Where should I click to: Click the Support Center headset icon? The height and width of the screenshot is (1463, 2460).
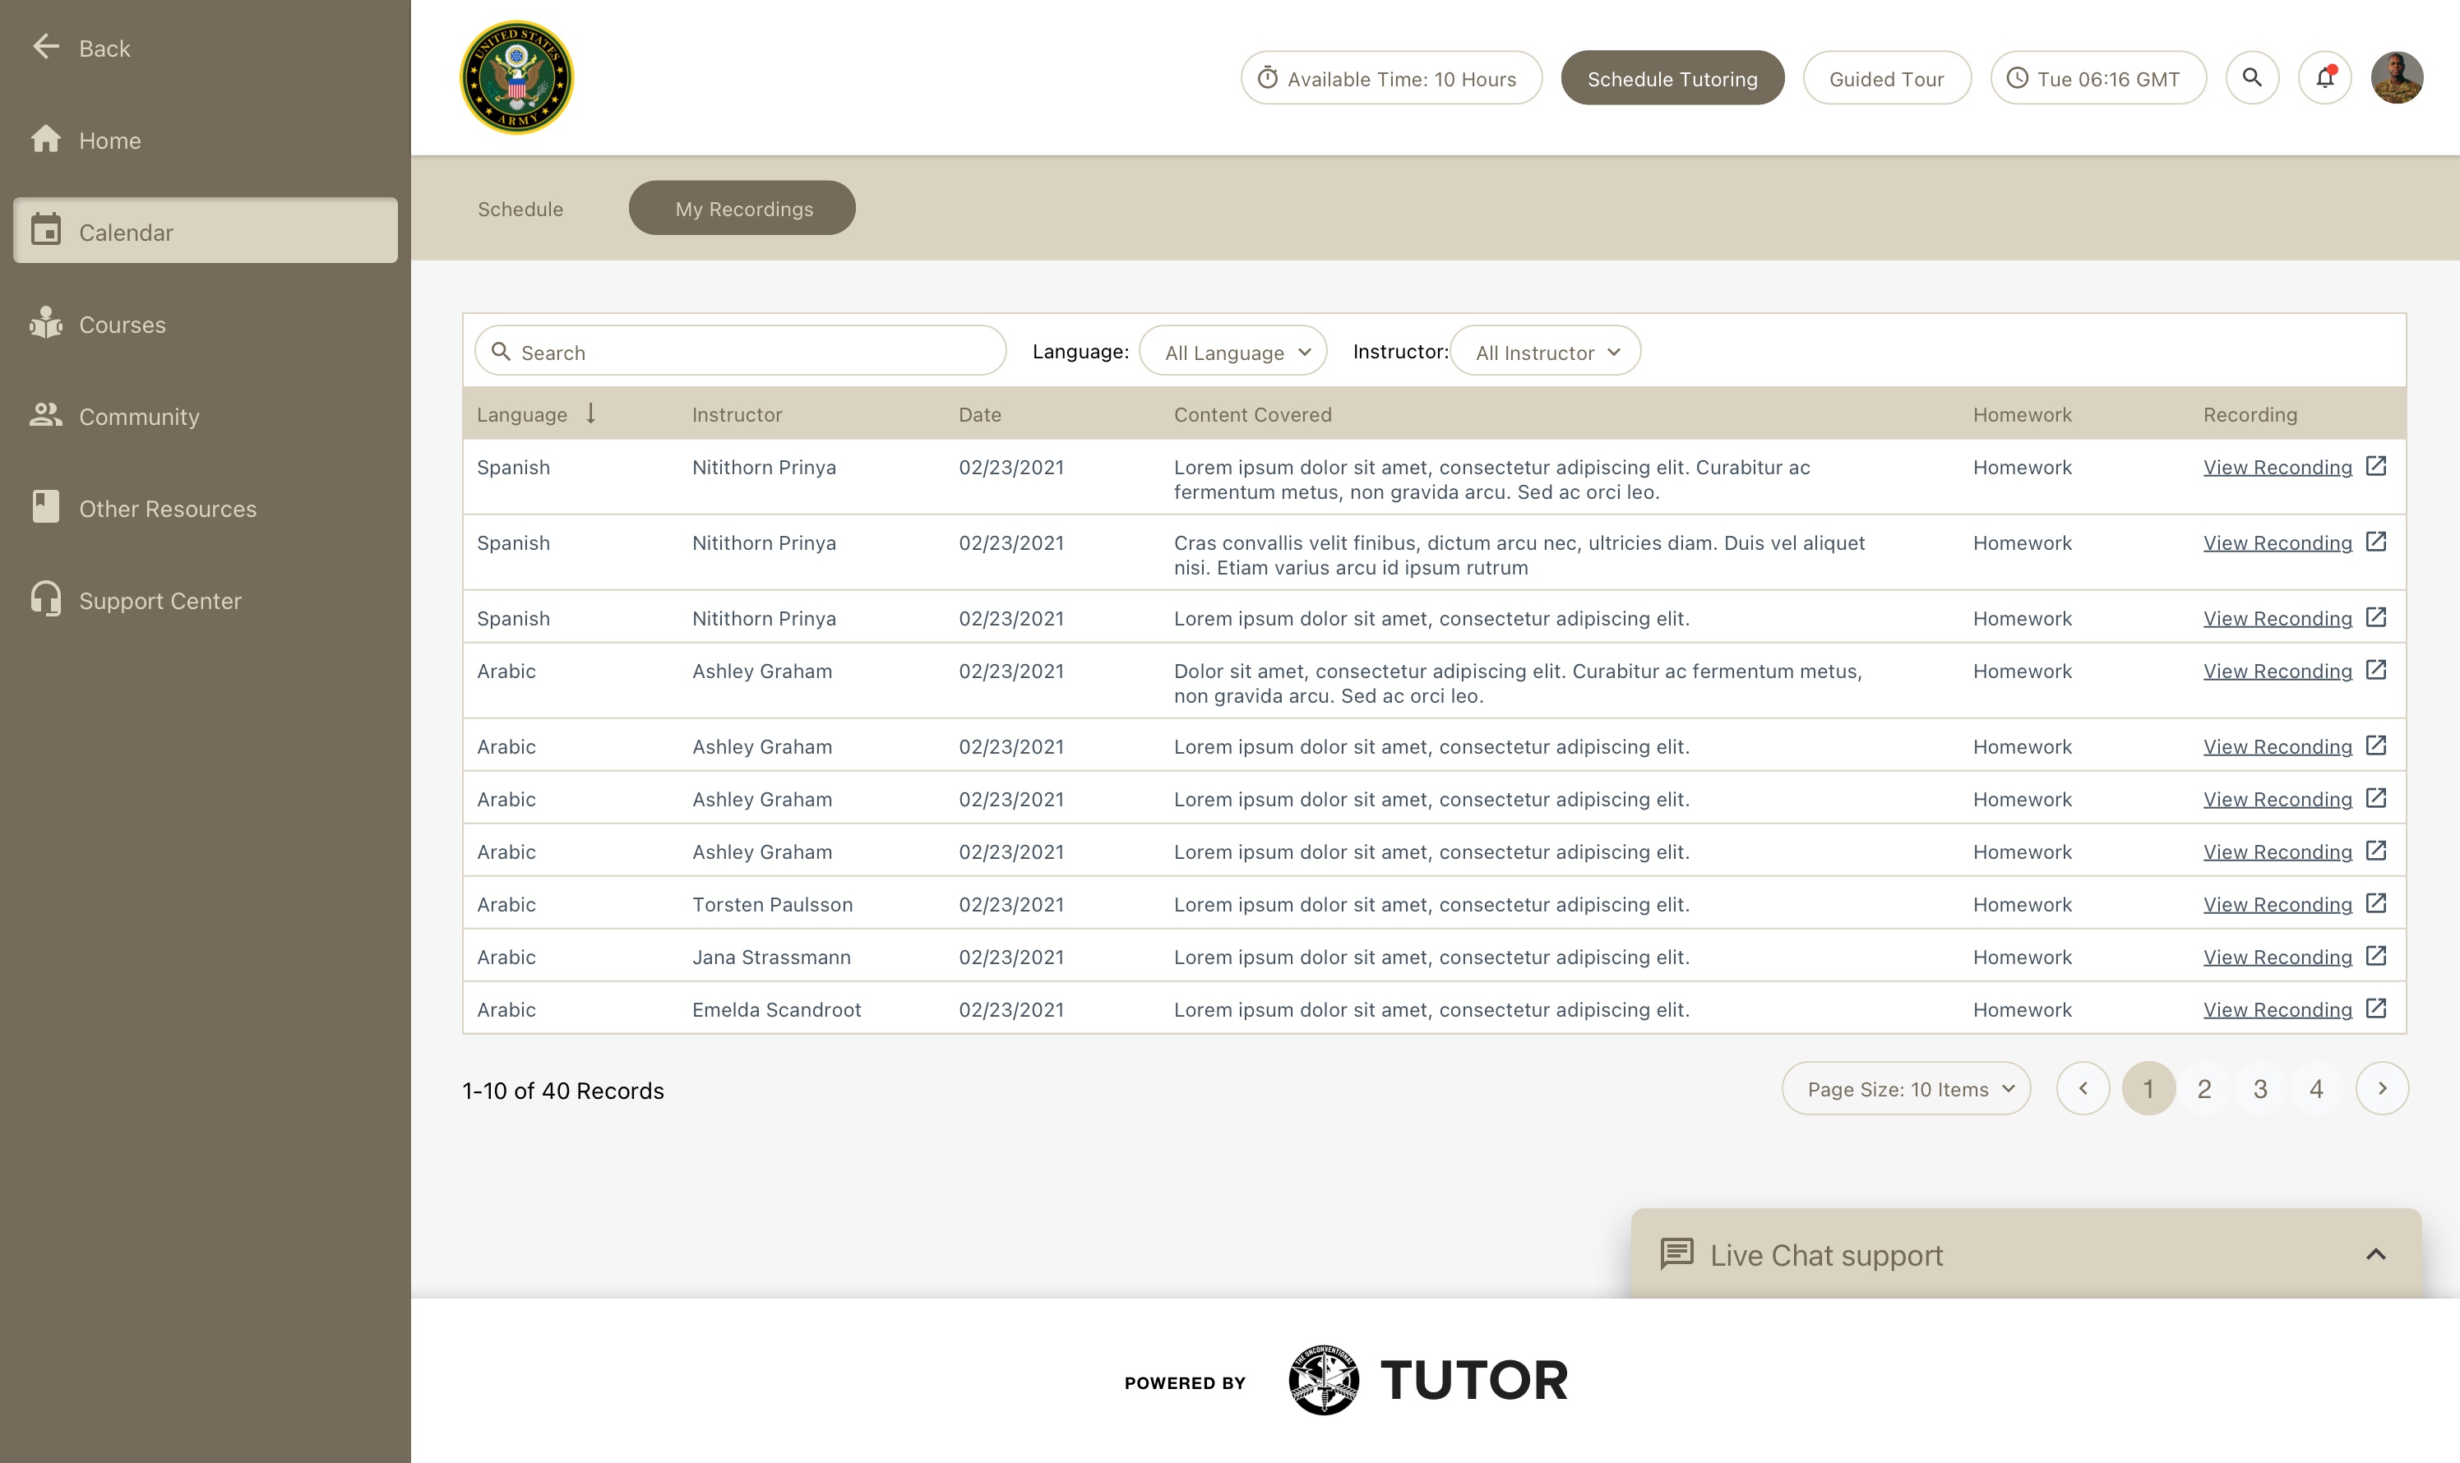(45, 599)
